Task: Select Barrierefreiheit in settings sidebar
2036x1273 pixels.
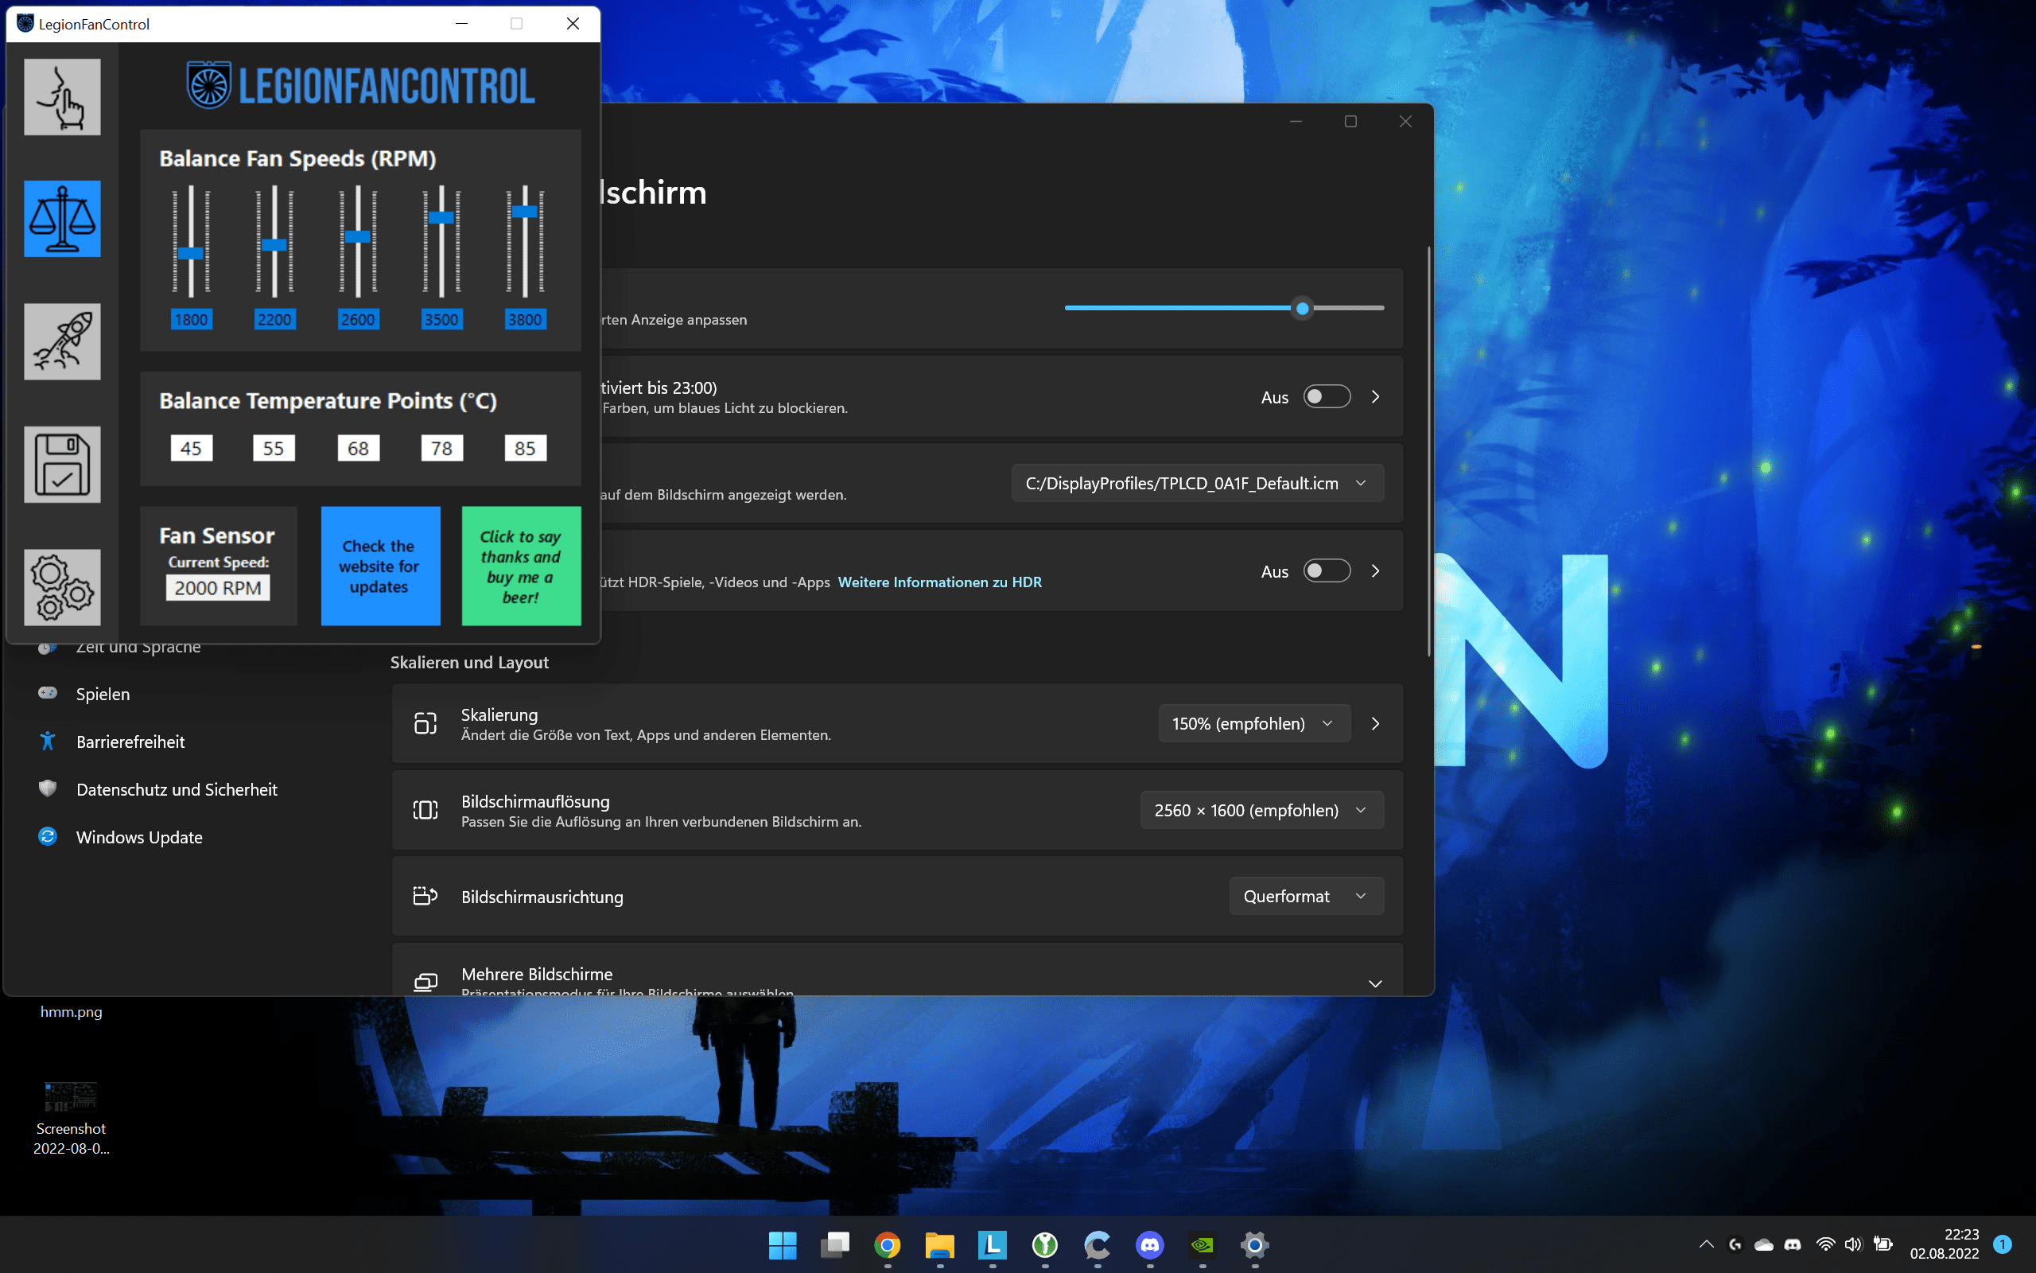Action: coord(130,742)
